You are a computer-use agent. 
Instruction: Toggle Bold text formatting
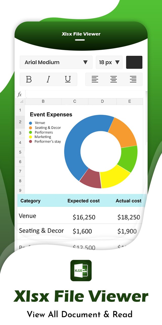(x=29, y=79)
